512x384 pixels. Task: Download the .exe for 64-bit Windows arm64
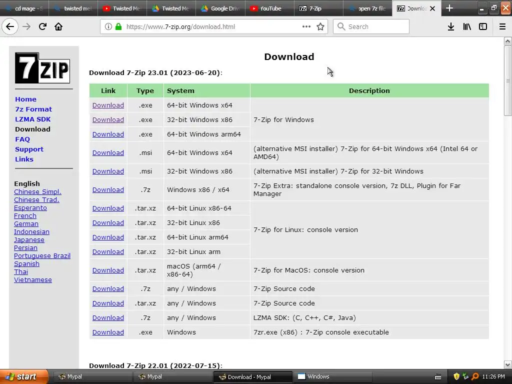pos(108,134)
